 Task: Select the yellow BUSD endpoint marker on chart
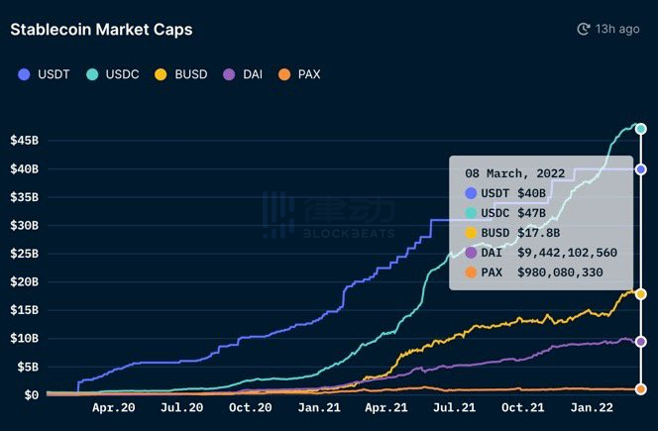click(x=641, y=294)
